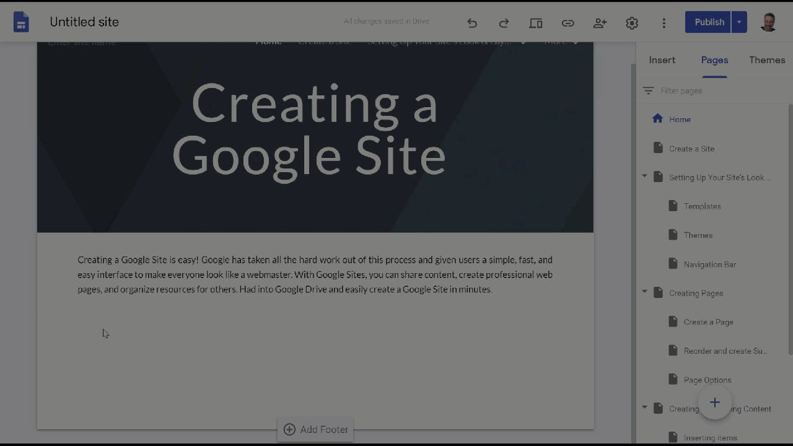
Task: Open the Publish dropdown arrow
Action: click(x=739, y=22)
